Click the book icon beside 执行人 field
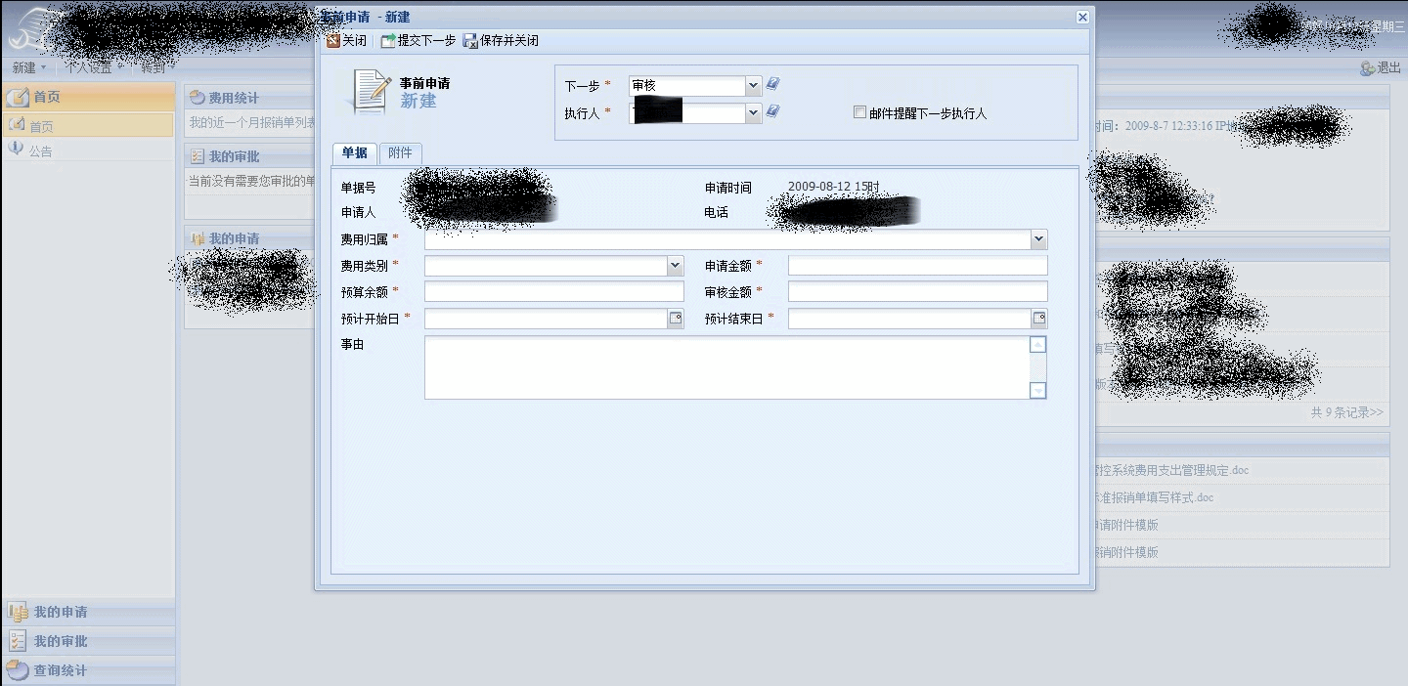1408x686 pixels. click(x=772, y=112)
